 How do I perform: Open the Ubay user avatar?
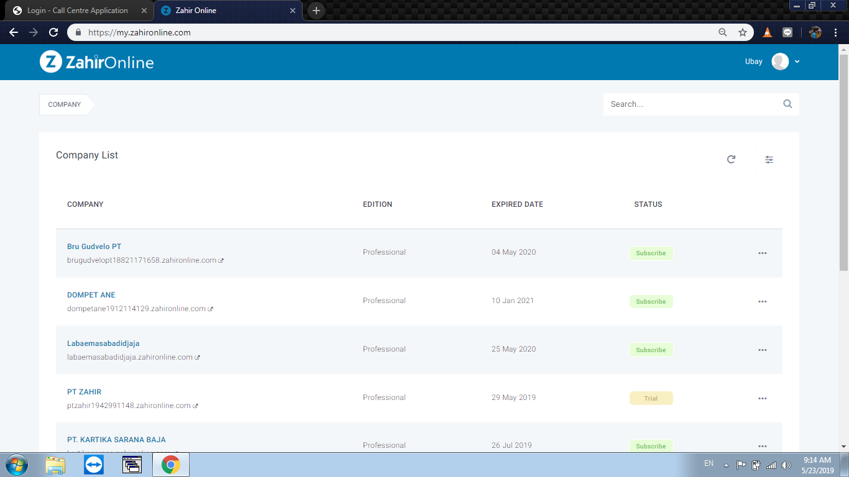pos(780,61)
